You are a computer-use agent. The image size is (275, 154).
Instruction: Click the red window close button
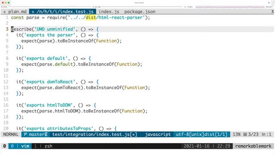point(3,3)
